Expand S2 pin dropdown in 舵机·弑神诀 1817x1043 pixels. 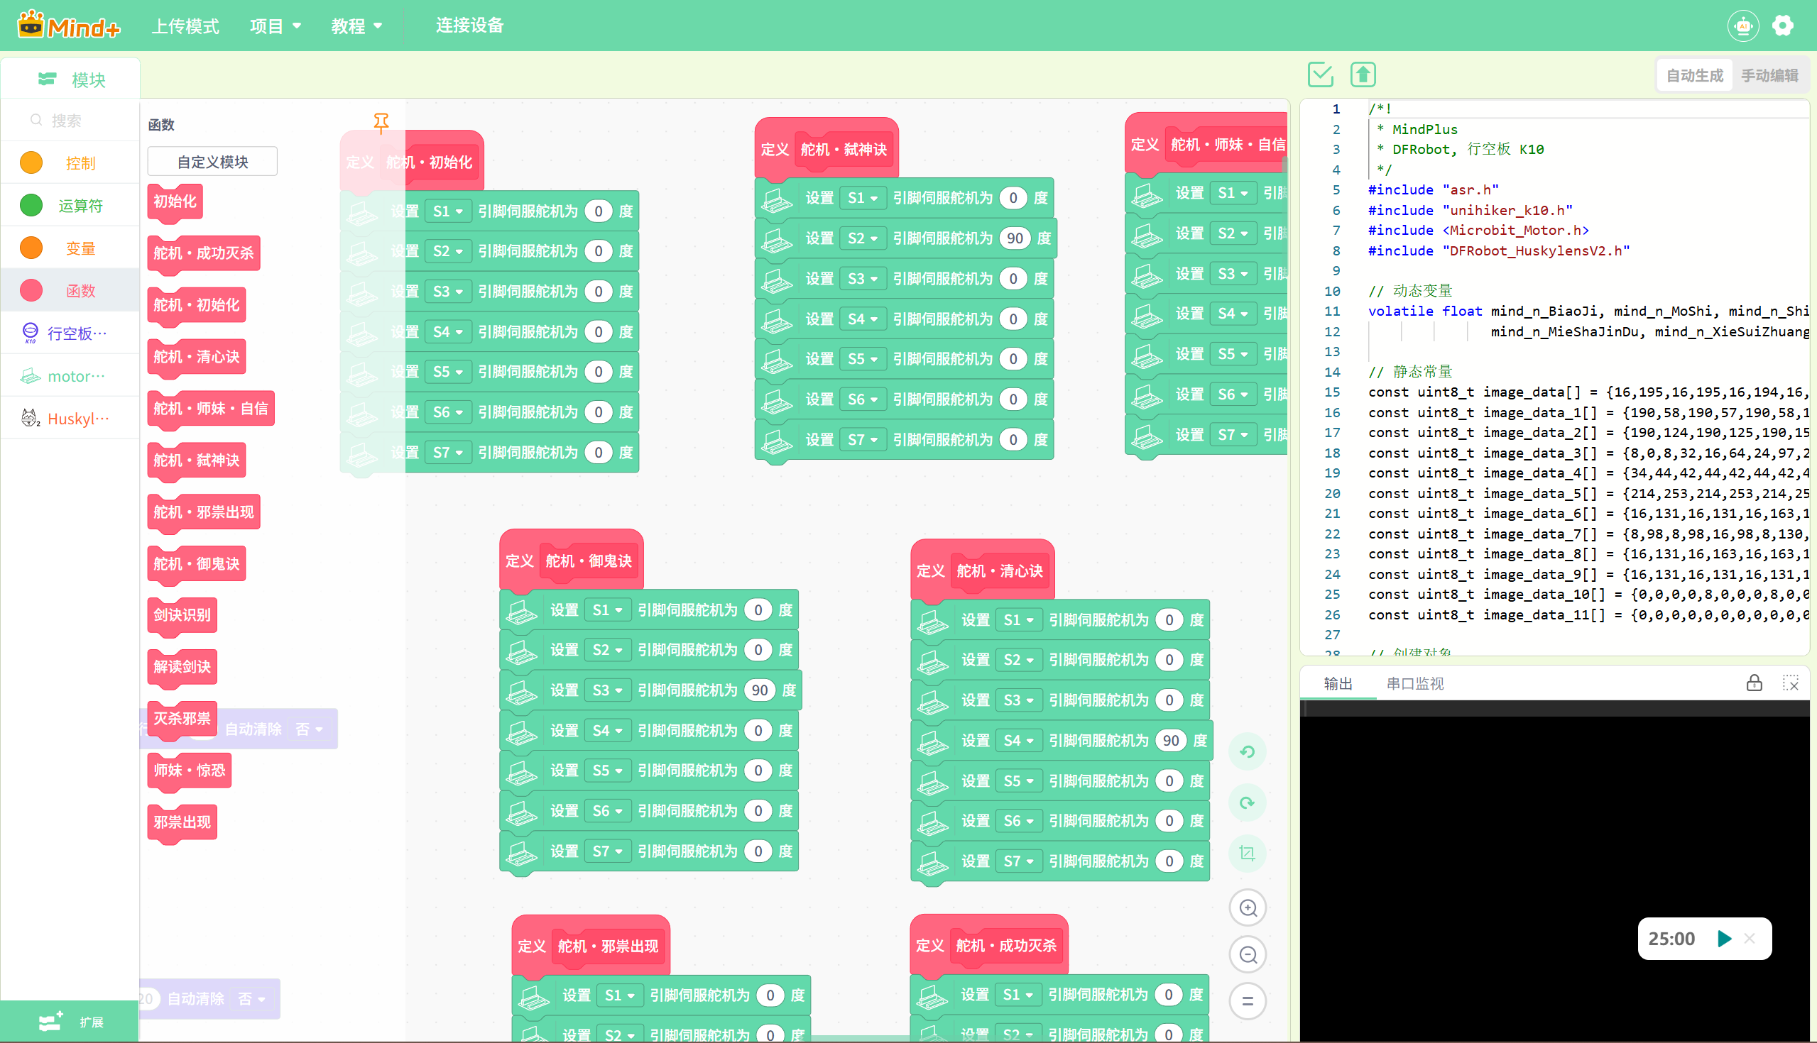coord(862,238)
